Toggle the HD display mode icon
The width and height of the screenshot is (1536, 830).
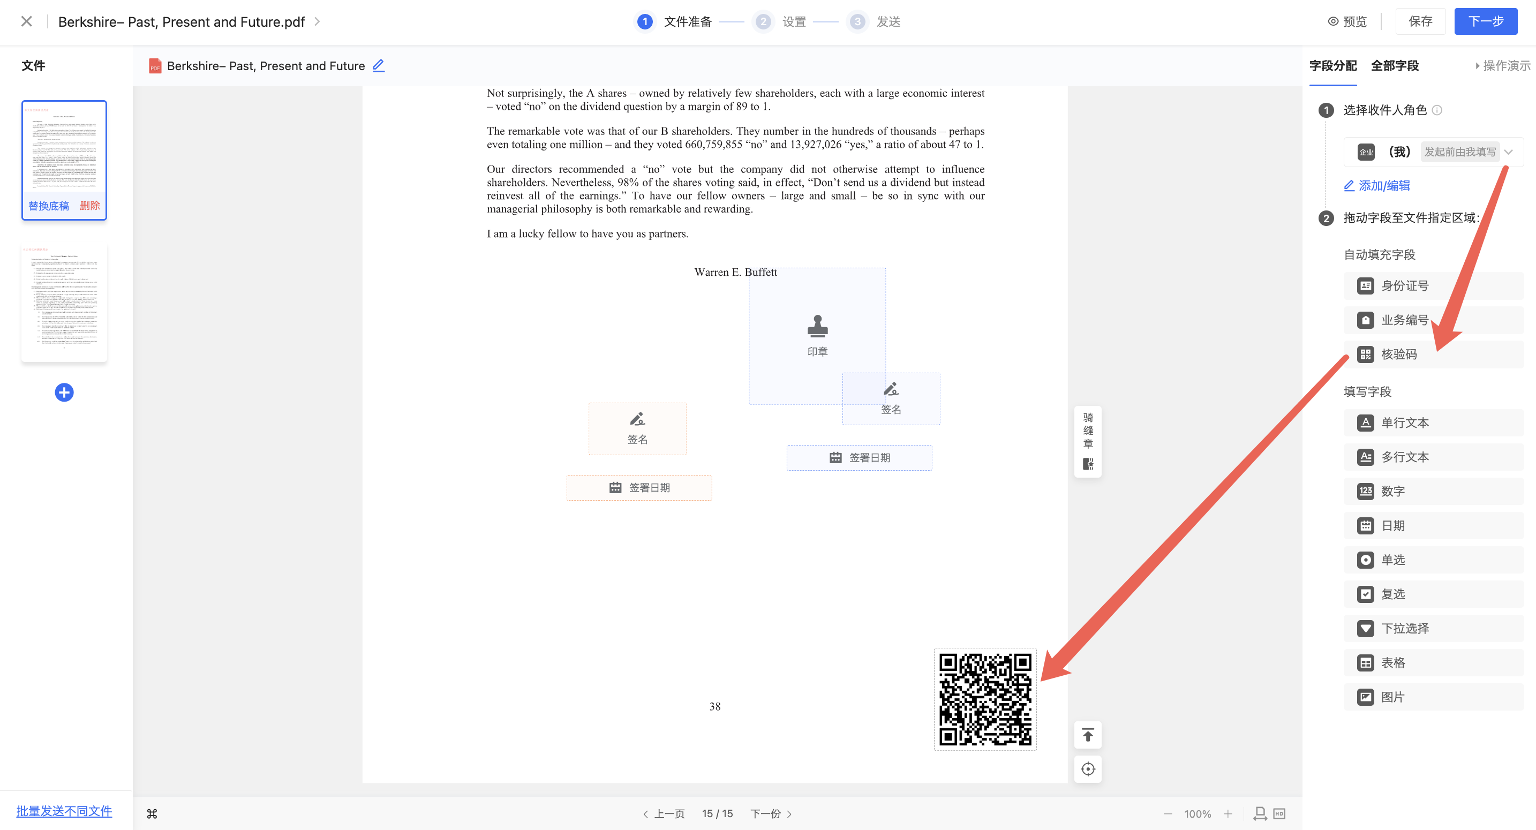click(x=1279, y=814)
